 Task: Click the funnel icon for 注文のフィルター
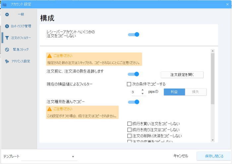(7, 38)
